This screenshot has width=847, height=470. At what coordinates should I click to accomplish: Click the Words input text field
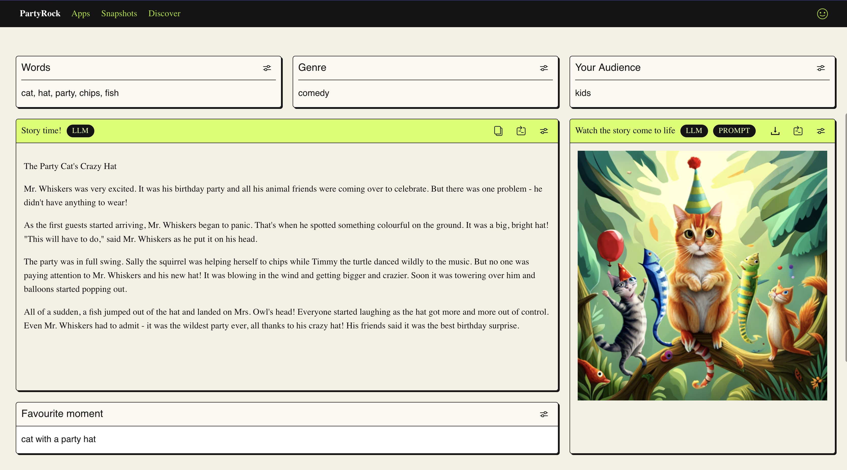148,93
